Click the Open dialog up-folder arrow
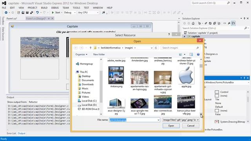This screenshot has width=251, height=141. tap(91, 48)
